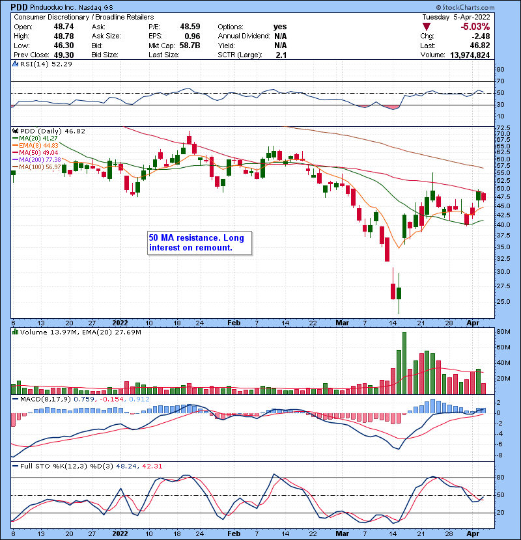The height and width of the screenshot is (540, 521).
Task: Click the volume bars icon beside Volume 13.97M
Action: (x=16, y=332)
